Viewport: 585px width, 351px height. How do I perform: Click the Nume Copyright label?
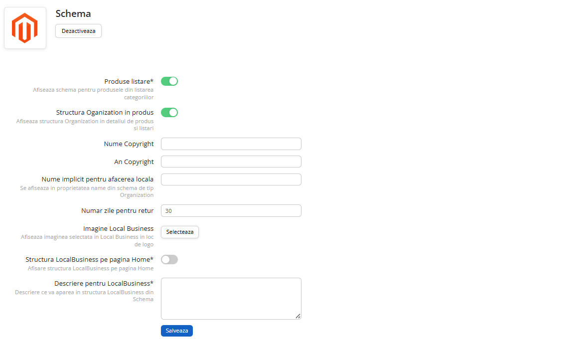[x=129, y=144]
